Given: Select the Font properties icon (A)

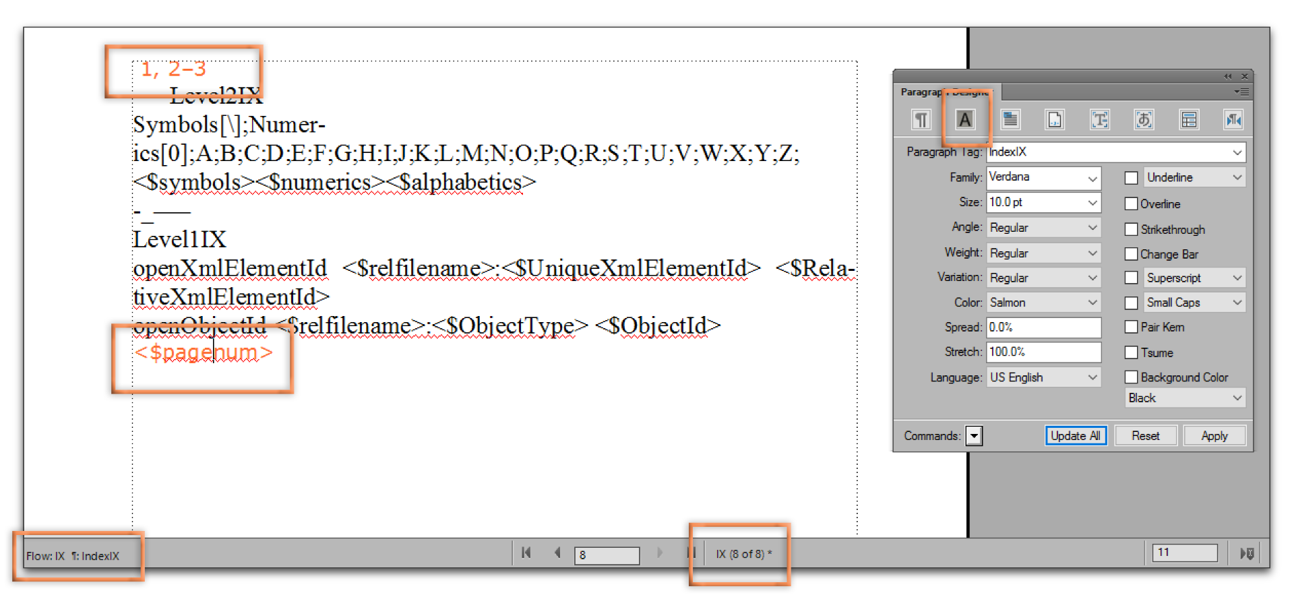Looking at the screenshot, I should [965, 120].
